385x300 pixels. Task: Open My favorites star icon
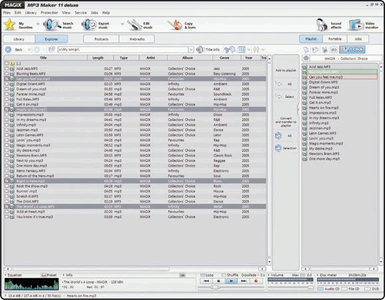[x=10, y=25]
